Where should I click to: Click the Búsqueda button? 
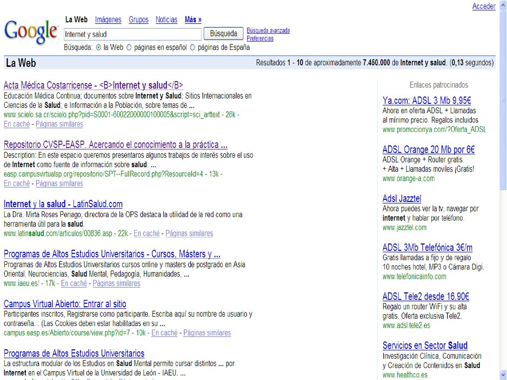pos(223,34)
